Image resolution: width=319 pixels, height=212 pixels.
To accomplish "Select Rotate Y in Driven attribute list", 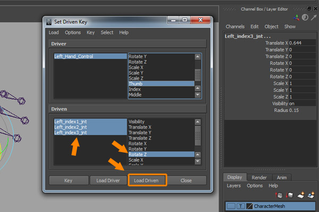I will 161,149.
